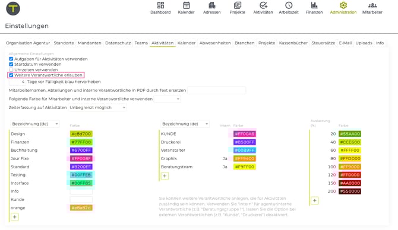The image size is (398, 230).
Task: Open Bezeichnung (de) dropdown above Design list
Action: click(x=35, y=124)
